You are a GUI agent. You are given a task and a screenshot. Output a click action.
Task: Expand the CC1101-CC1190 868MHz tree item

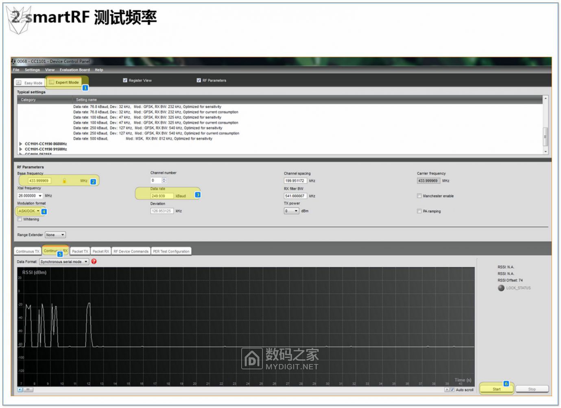pyautogui.click(x=21, y=144)
